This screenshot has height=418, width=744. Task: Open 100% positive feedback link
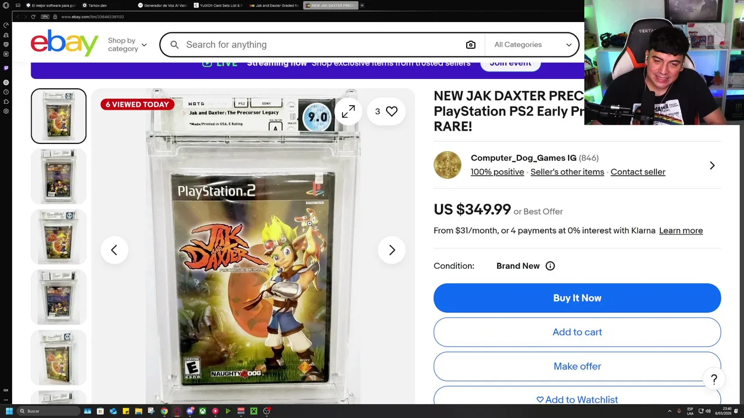(x=497, y=172)
